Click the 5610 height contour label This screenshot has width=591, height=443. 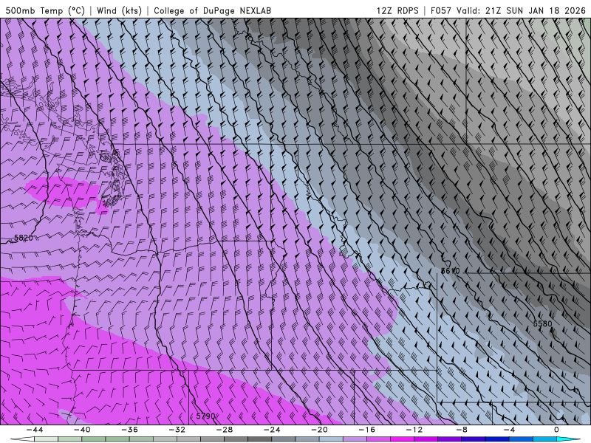[x=450, y=271]
